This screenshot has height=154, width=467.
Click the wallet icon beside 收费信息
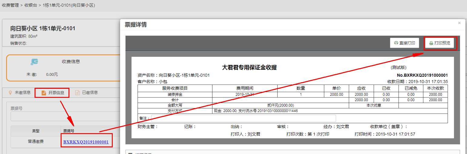(x=34, y=62)
